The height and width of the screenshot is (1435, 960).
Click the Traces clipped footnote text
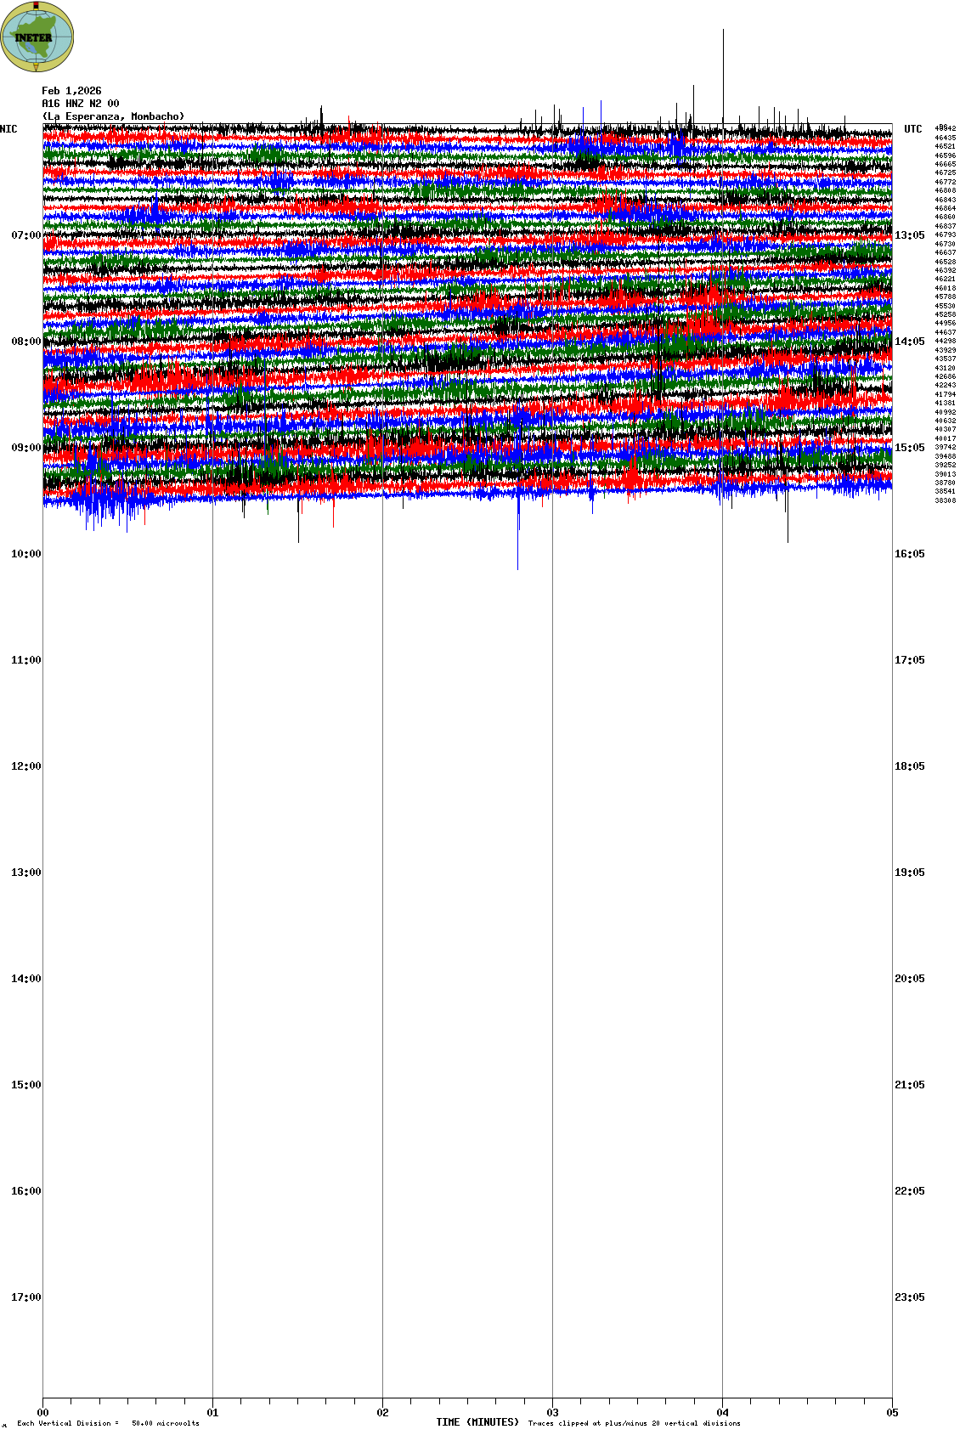(x=634, y=1423)
